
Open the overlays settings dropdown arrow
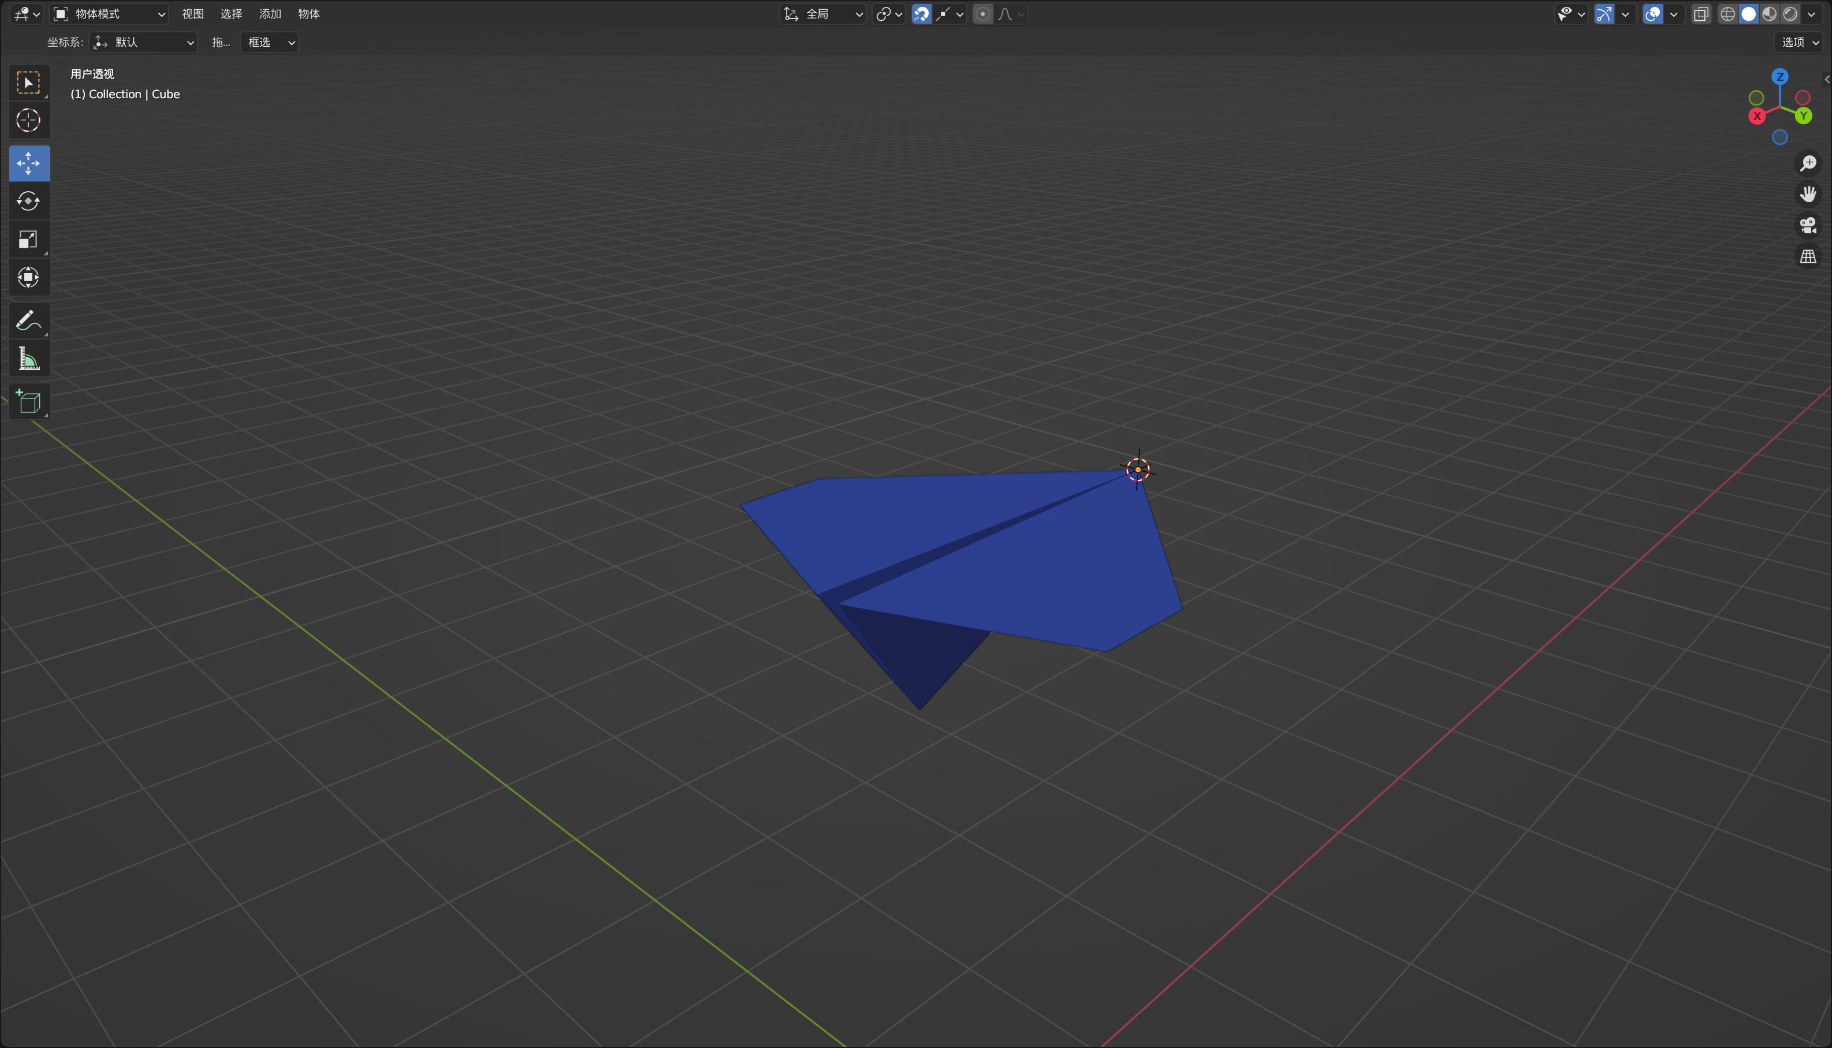(1674, 14)
